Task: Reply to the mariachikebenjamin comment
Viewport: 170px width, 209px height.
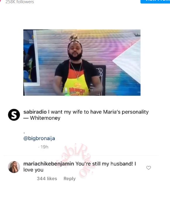Action: (70, 179)
